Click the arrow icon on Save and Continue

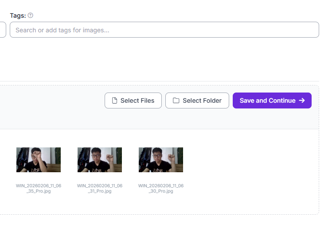302,100
